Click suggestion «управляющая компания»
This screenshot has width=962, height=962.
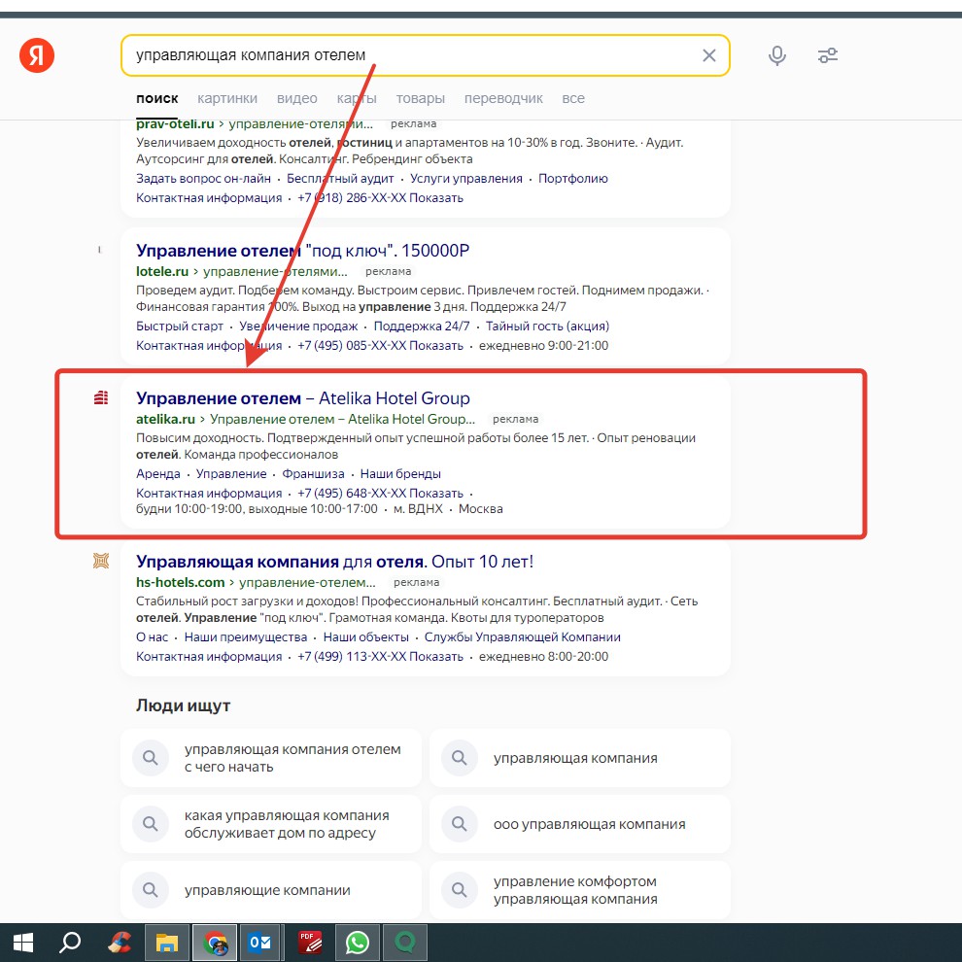580,758
